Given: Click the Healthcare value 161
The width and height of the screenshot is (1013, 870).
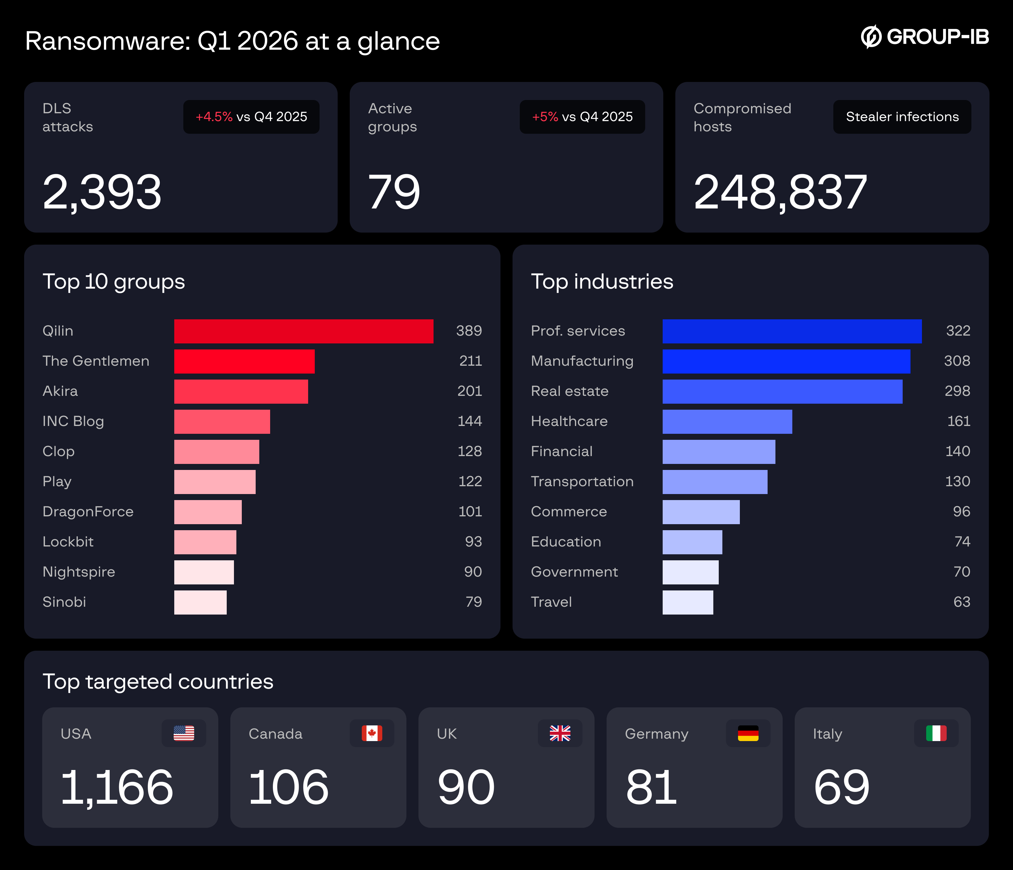Looking at the screenshot, I should click(x=958, y=421).
